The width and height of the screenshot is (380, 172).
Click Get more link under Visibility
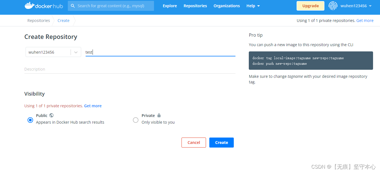tap(93, 106)
